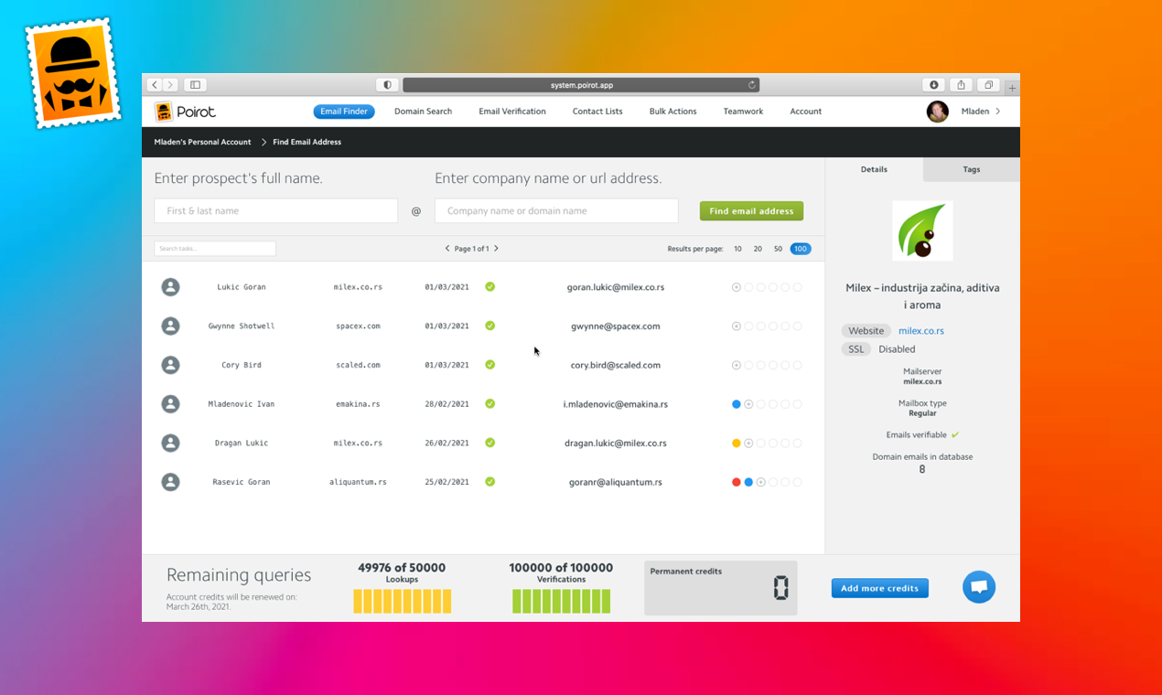This screenshot has height=695, width=1162.
Task: Click Mladen's Personal Account breadcrumb
Action: click(x=202, y=143)
